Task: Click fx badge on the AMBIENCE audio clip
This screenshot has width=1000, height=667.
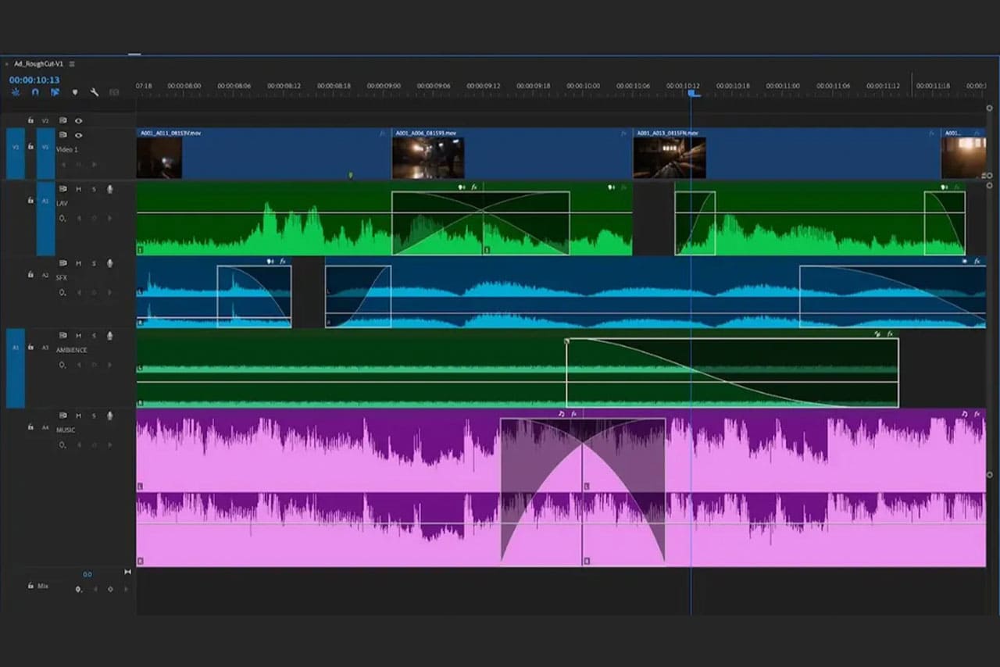Action: 890,334
